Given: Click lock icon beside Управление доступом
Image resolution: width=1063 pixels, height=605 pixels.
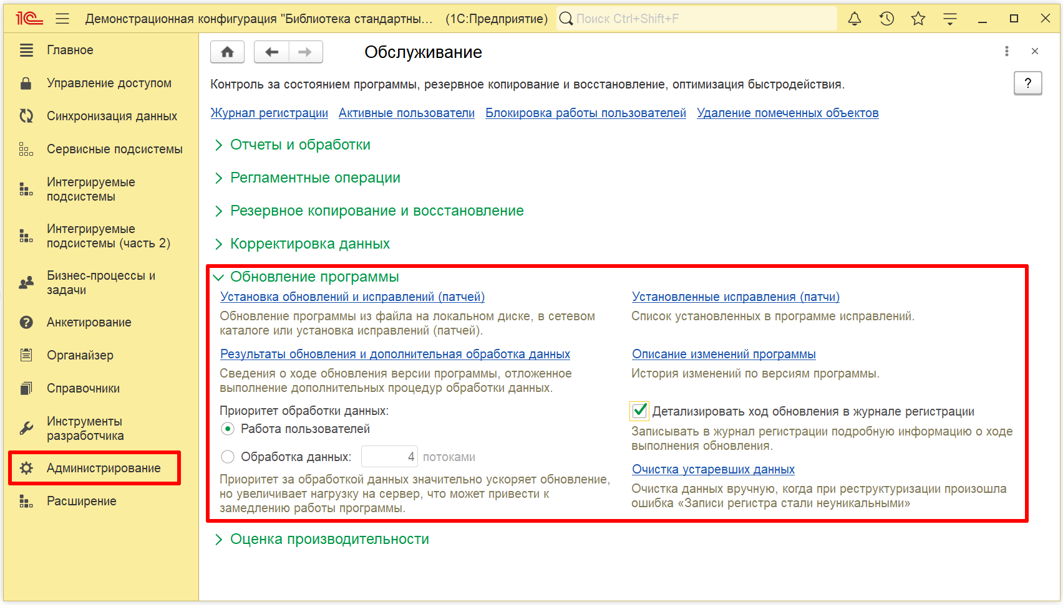Looking at the screenshot, I should click(x=26, y=83).
